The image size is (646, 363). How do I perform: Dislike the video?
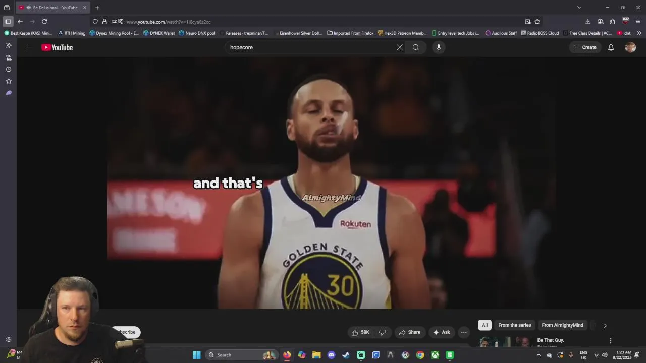pos(382,332)
